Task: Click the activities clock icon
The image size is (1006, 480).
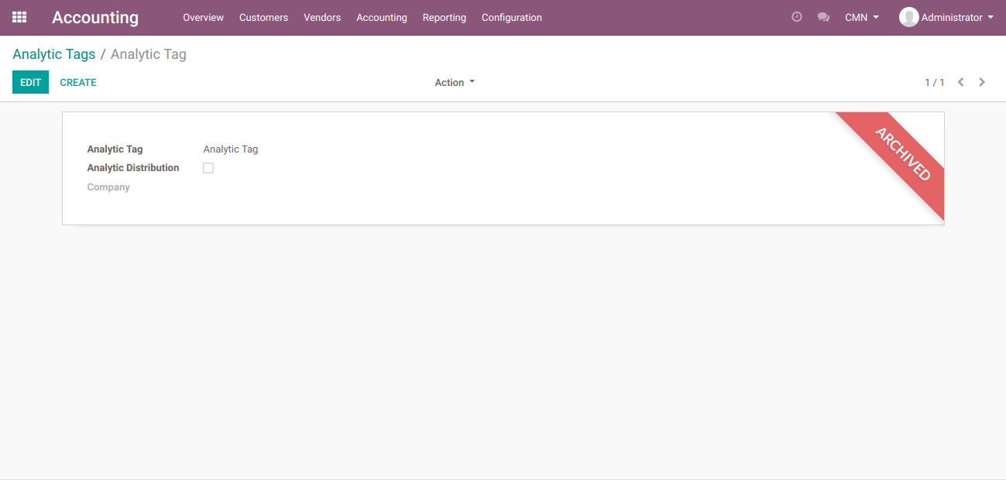Action: (796, 16)
